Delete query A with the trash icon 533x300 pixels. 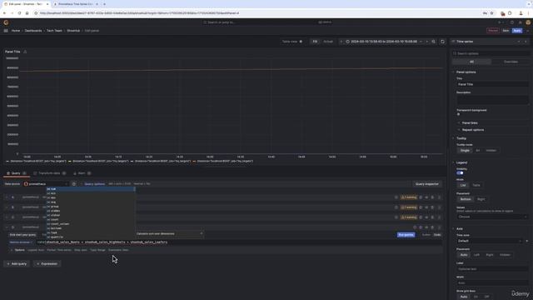tap(432, 197)
